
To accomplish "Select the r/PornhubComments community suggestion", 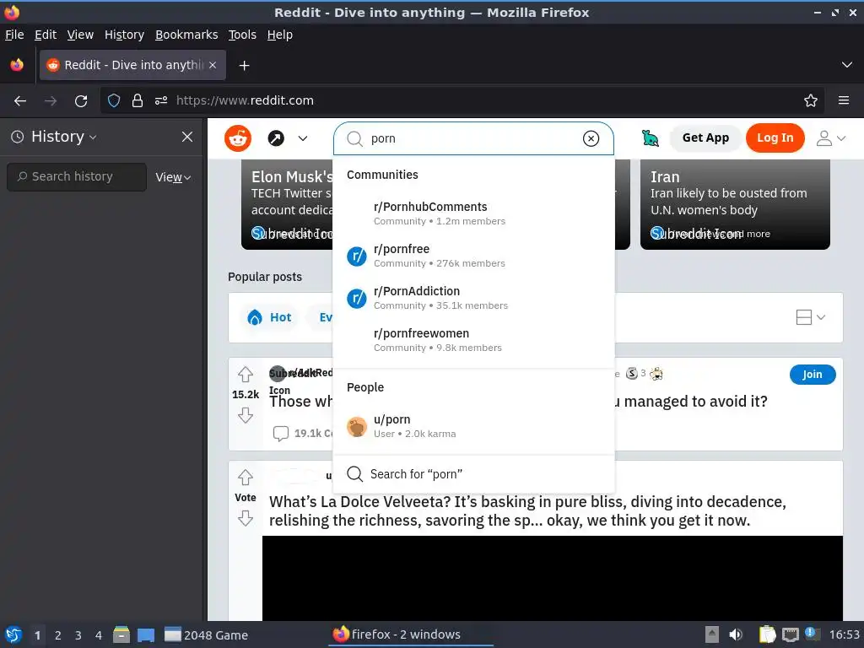I will 473,213.
